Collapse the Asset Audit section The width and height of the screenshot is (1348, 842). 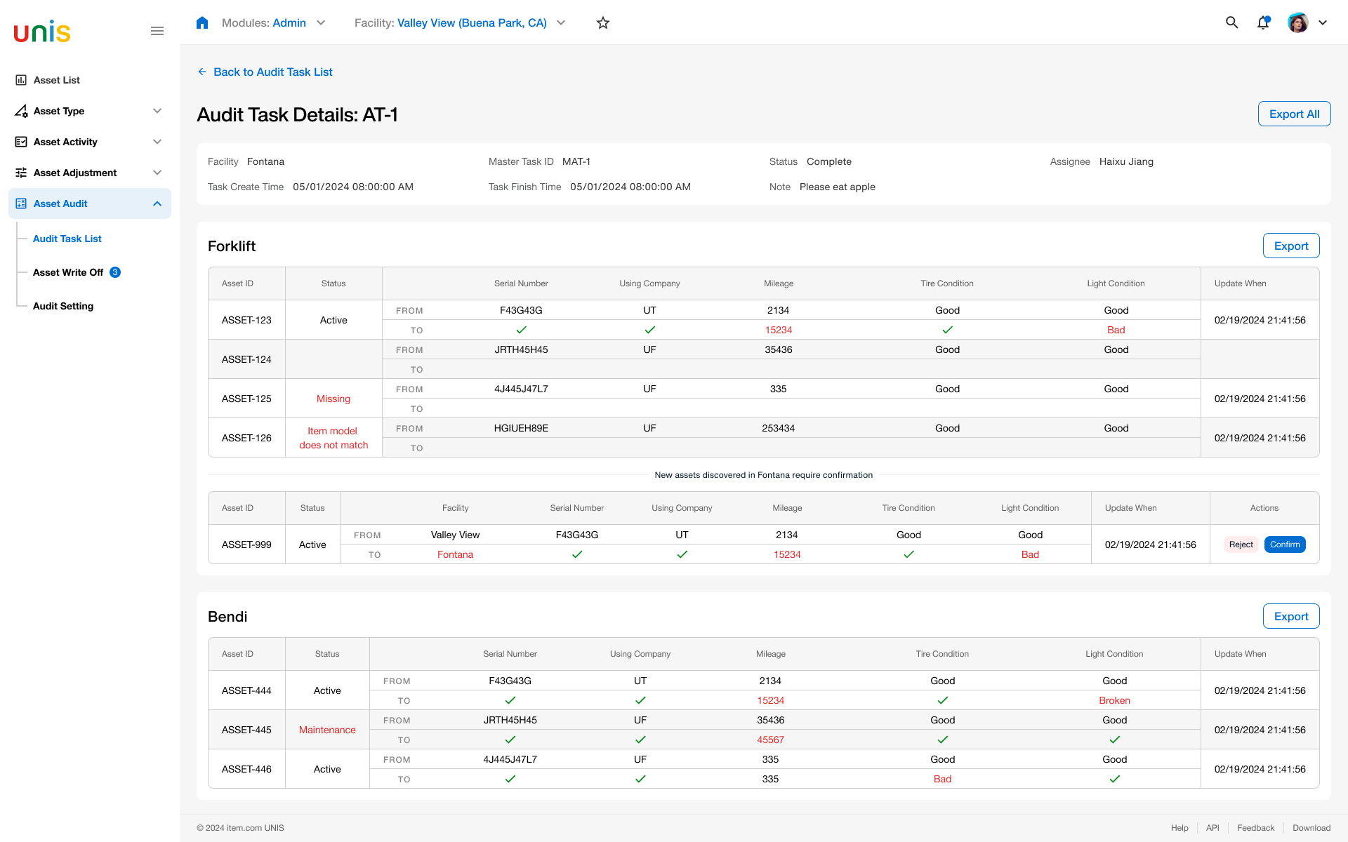[x=157, y=203]
